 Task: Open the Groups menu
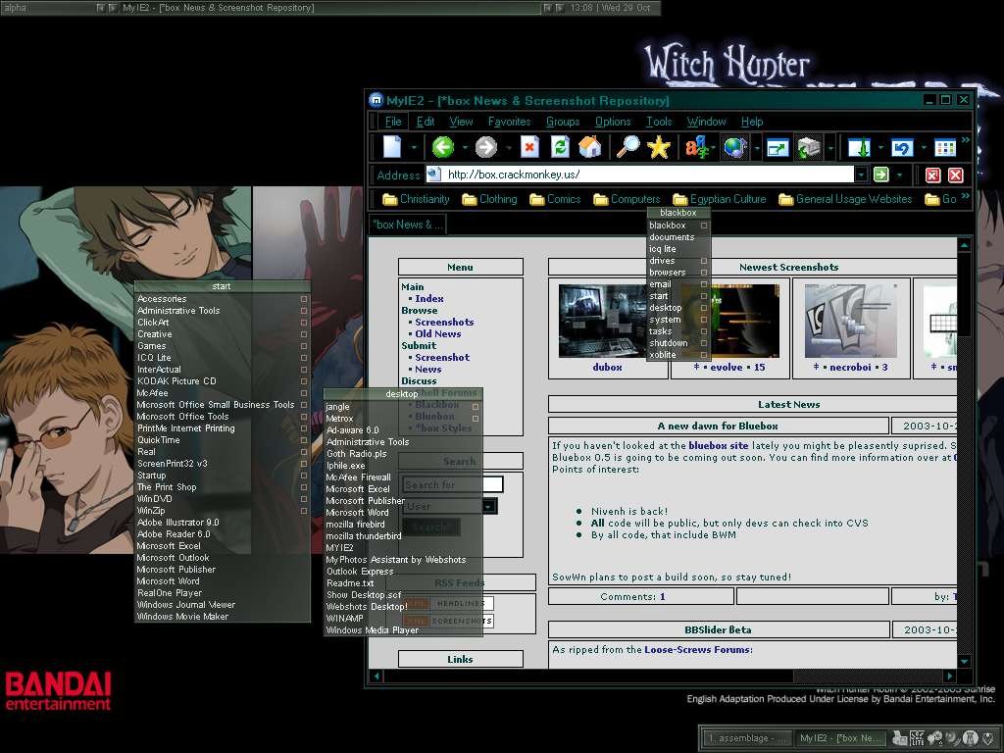pos(563,121)
